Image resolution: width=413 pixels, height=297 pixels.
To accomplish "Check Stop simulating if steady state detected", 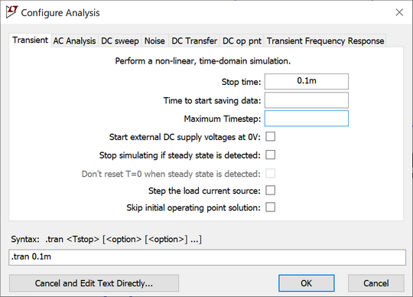I will (x=270, y=155).
